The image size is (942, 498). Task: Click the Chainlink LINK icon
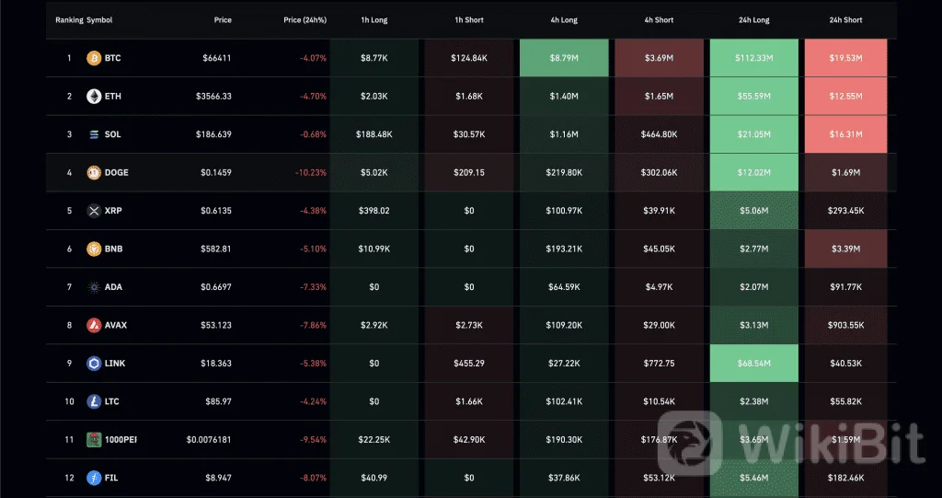tap(93, 364)
